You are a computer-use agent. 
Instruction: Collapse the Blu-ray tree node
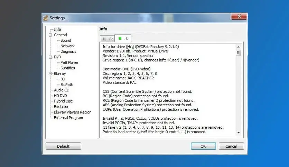(x=50, y=73)
